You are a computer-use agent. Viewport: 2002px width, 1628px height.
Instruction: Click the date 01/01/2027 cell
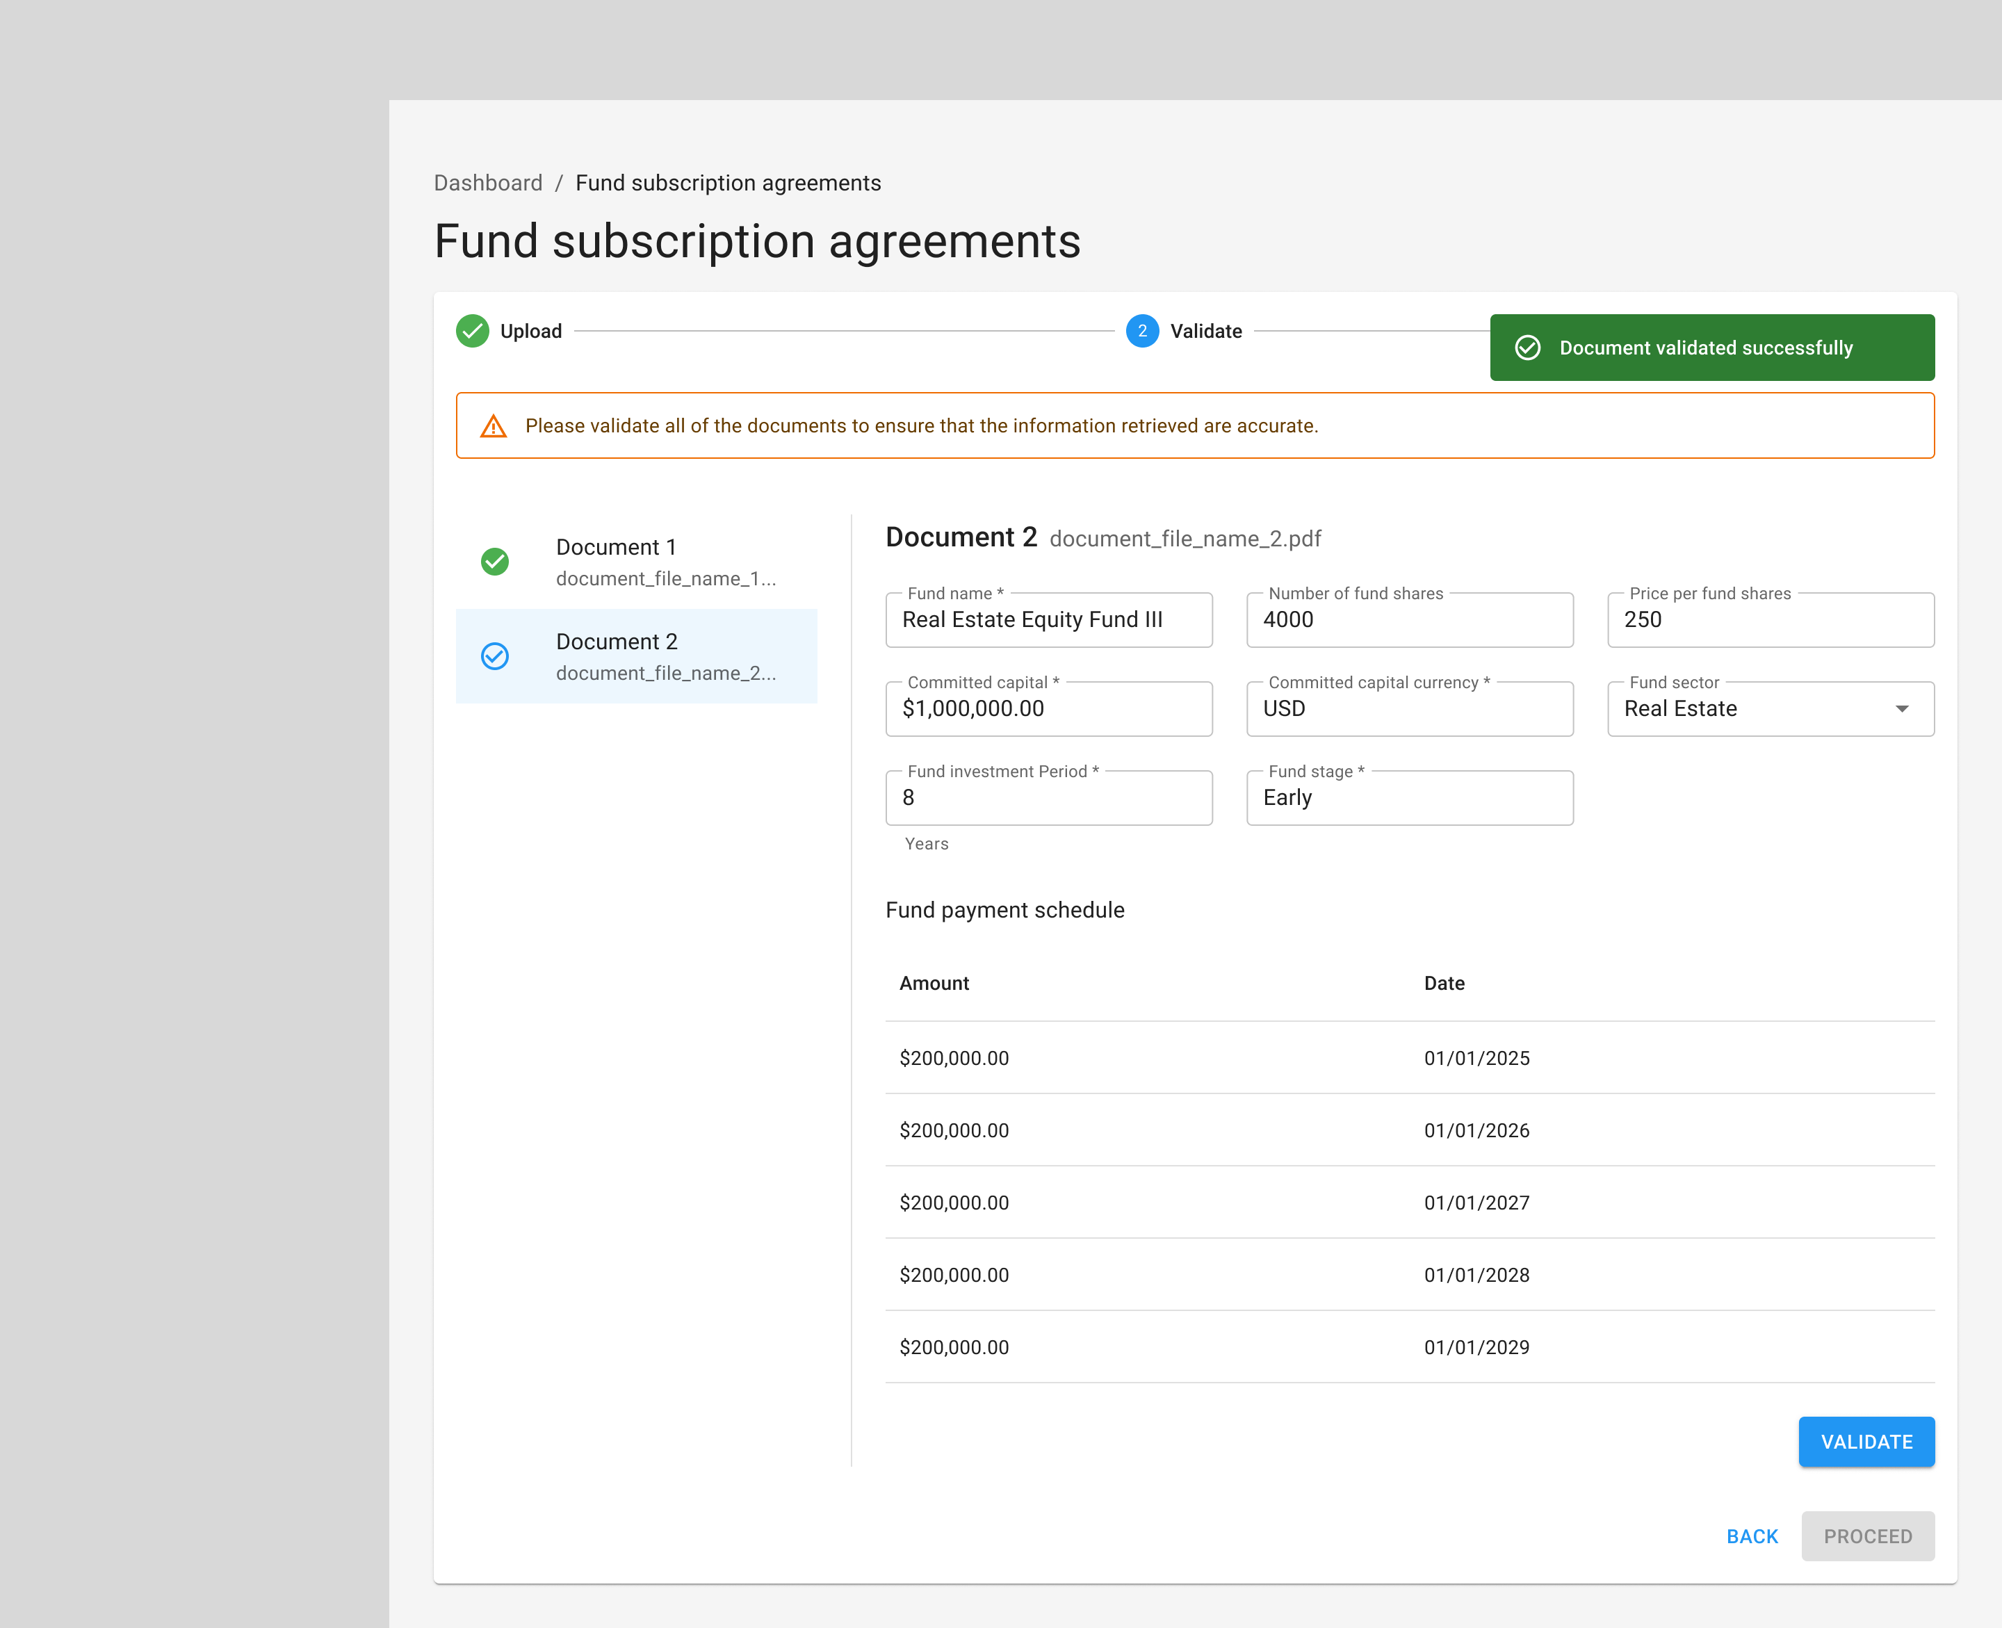1477,1203
